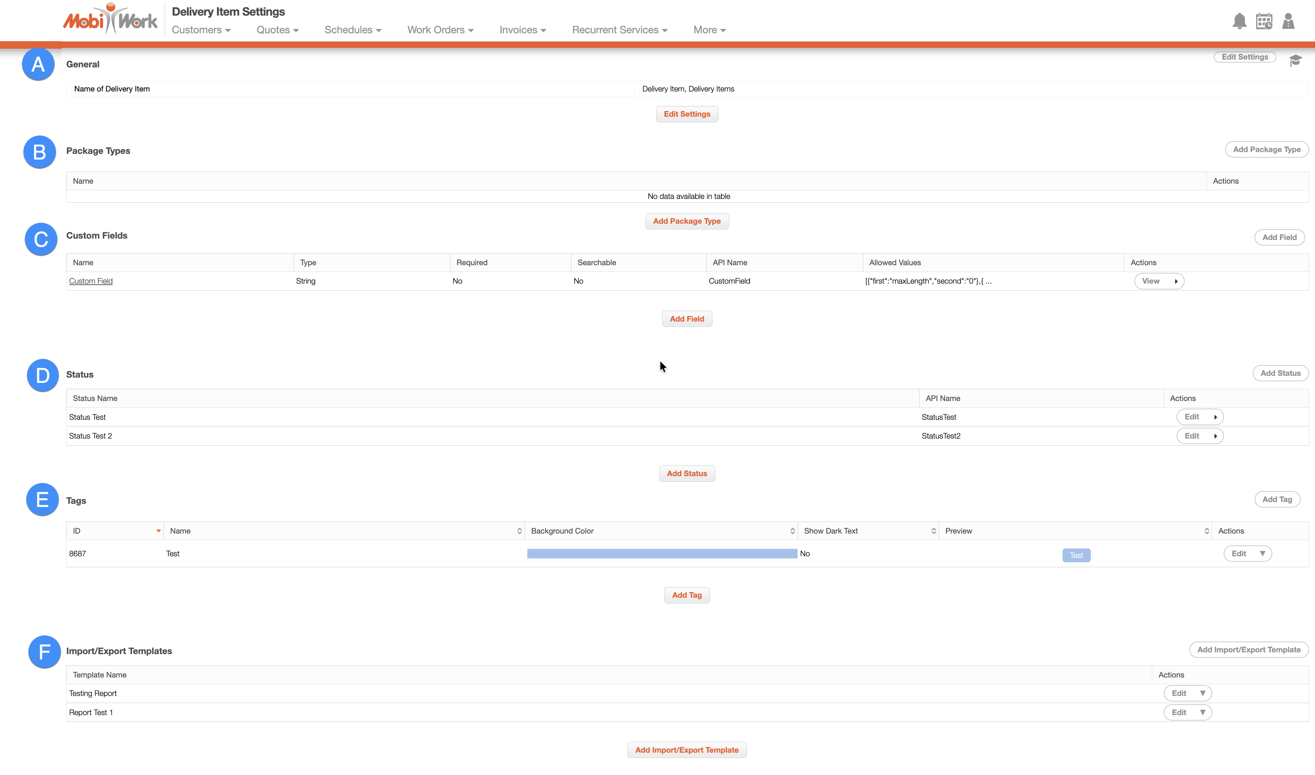Screen dimensions: 1315x775
Task: Click the Testing Report template name
Action: point(93,693)
